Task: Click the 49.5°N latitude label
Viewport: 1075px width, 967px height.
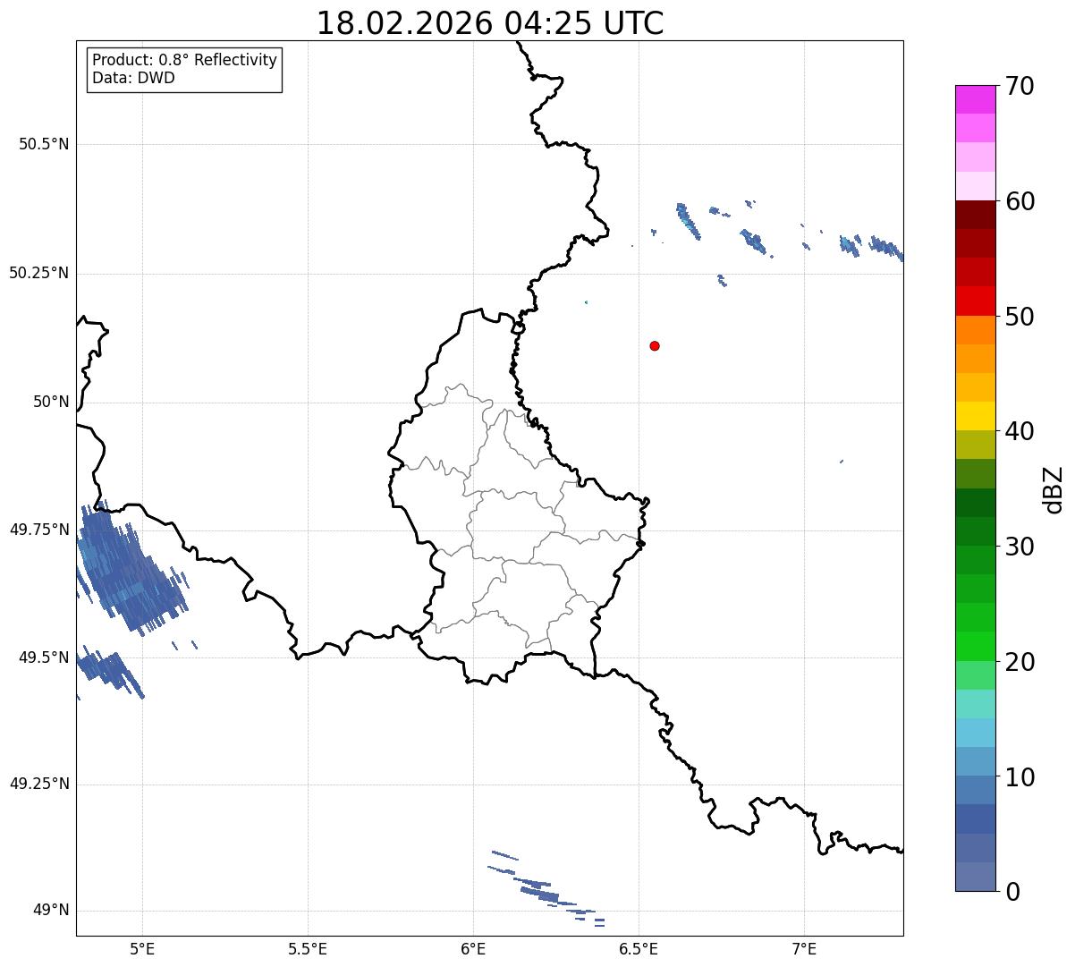Action: [43, 657]
